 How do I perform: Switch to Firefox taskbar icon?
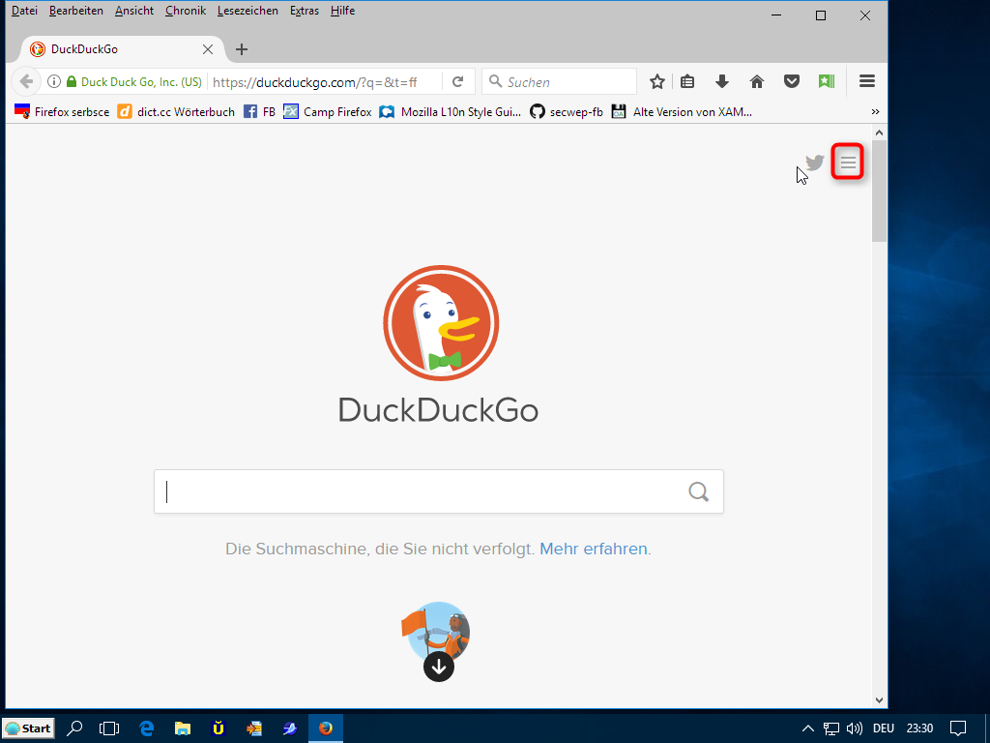(x=326, y=728)
